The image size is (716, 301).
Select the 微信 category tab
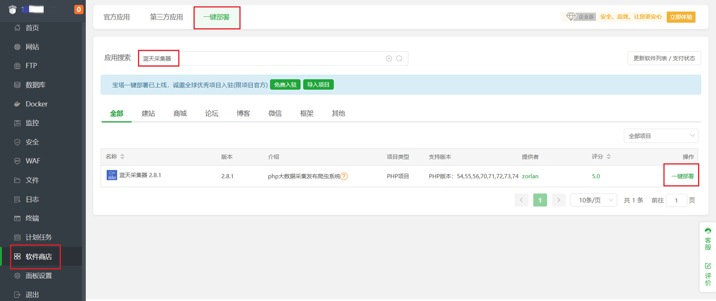(x=275, y=114)
